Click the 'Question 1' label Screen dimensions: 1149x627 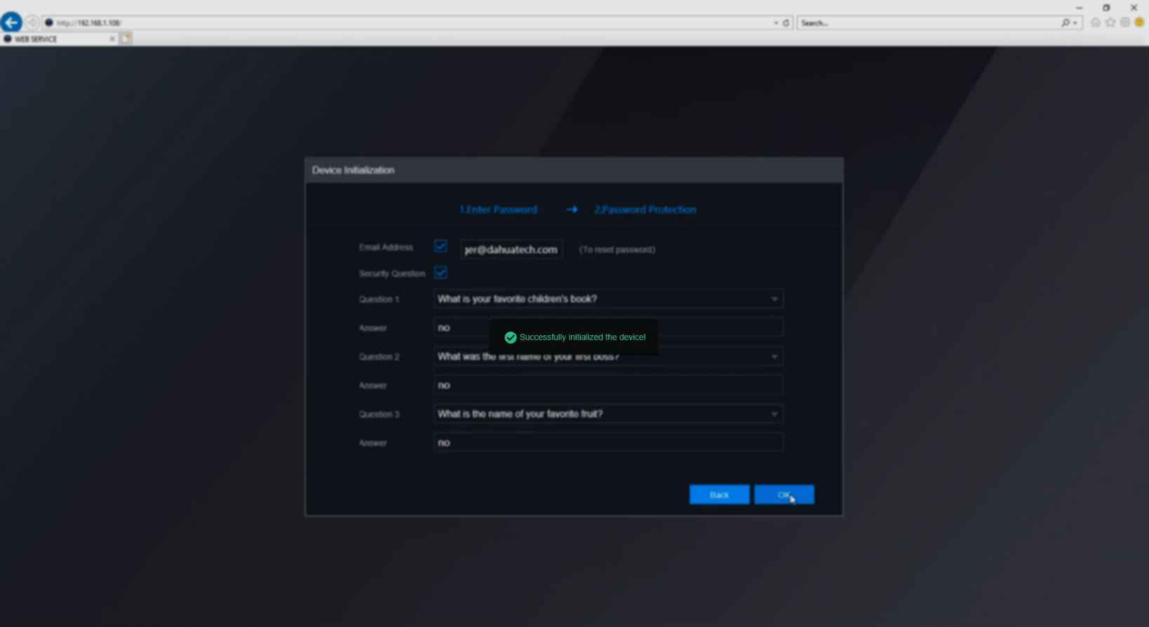[379, 299]
